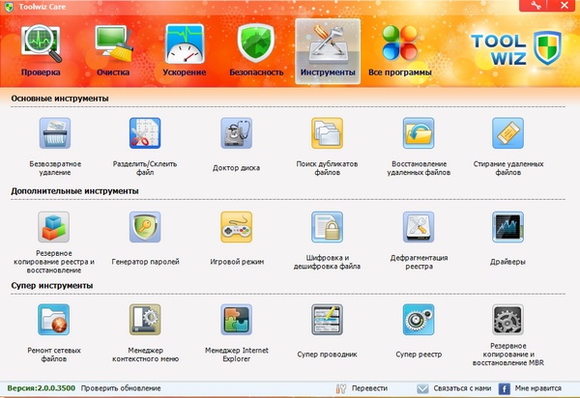Open Менеджер контекстного меню
This screenshot has height=398, width=580.
145,321
